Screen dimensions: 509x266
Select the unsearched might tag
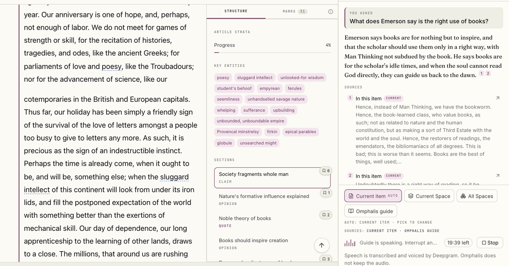pyautogui.click(x=258, y=143)
